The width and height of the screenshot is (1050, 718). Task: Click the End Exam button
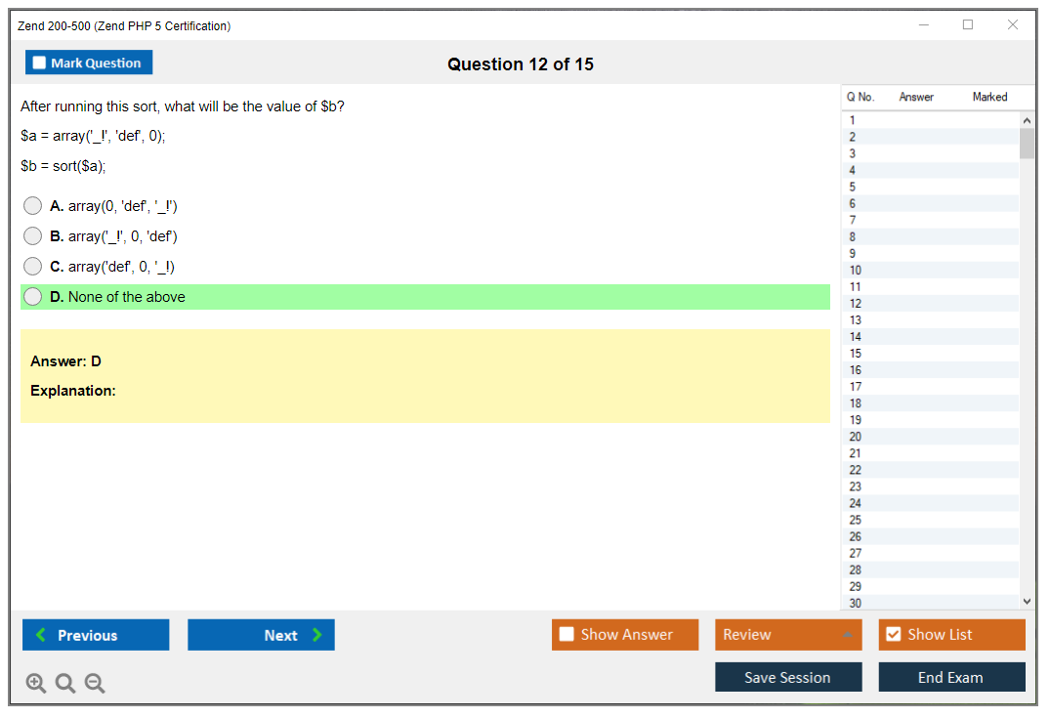[951, 677]
